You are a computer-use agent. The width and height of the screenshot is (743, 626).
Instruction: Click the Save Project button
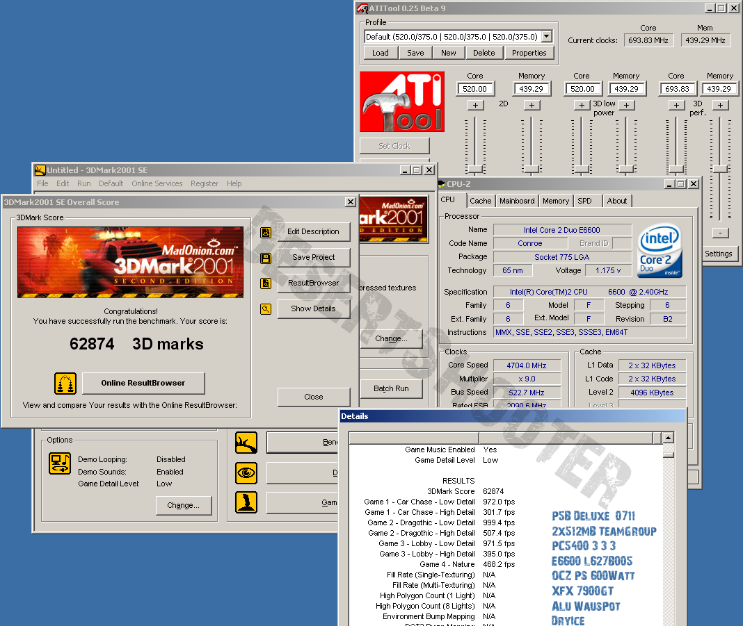click(313, 257)
